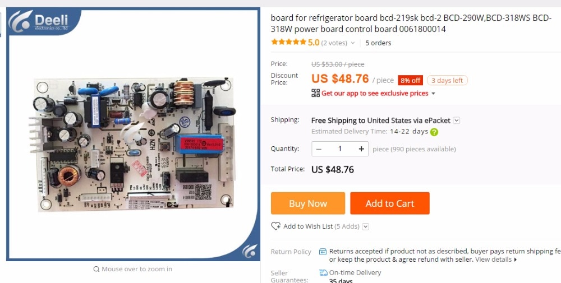Click the On-time Delivery icon

(323, 273)
